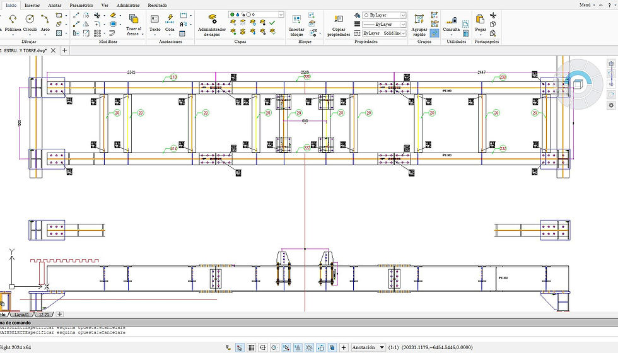Click the Agrupar rápido icon

tap(419, 19)
